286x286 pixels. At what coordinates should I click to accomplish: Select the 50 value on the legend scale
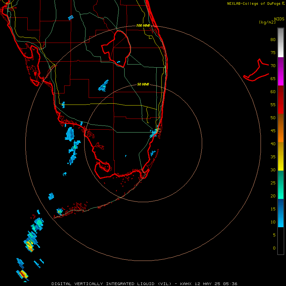click(273, 118)
